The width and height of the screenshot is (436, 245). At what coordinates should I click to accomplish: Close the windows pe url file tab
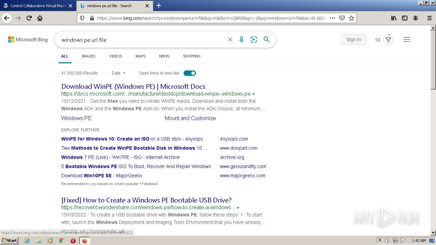click(147, 6)
